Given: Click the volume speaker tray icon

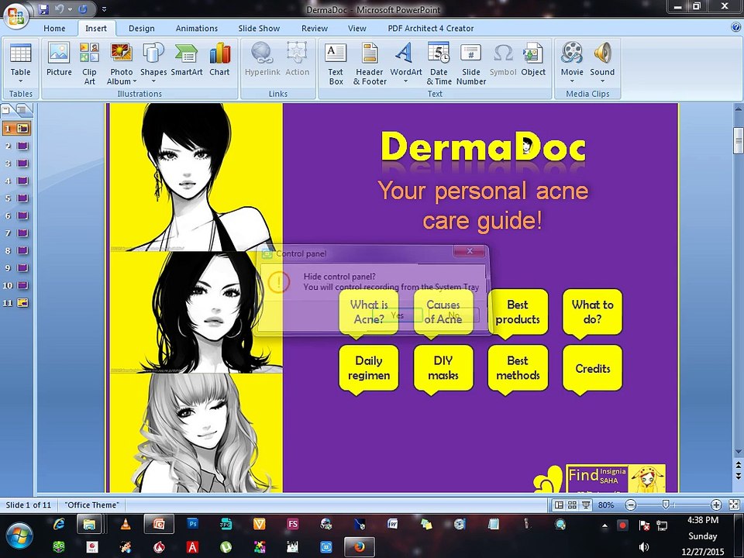Looking at the screenshot, I should [x=644, y=547].
